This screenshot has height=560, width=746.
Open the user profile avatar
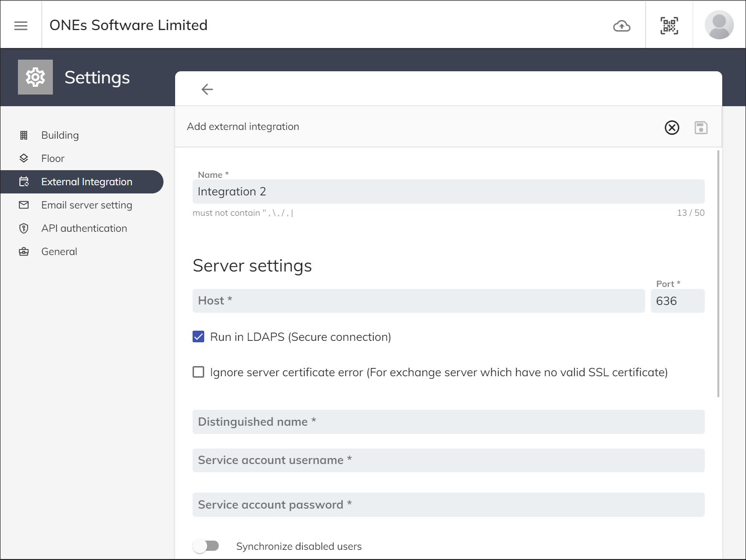(719, 25)
